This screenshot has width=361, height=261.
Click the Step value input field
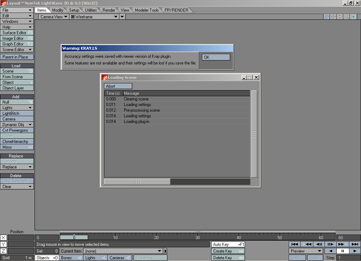point(348,258)
